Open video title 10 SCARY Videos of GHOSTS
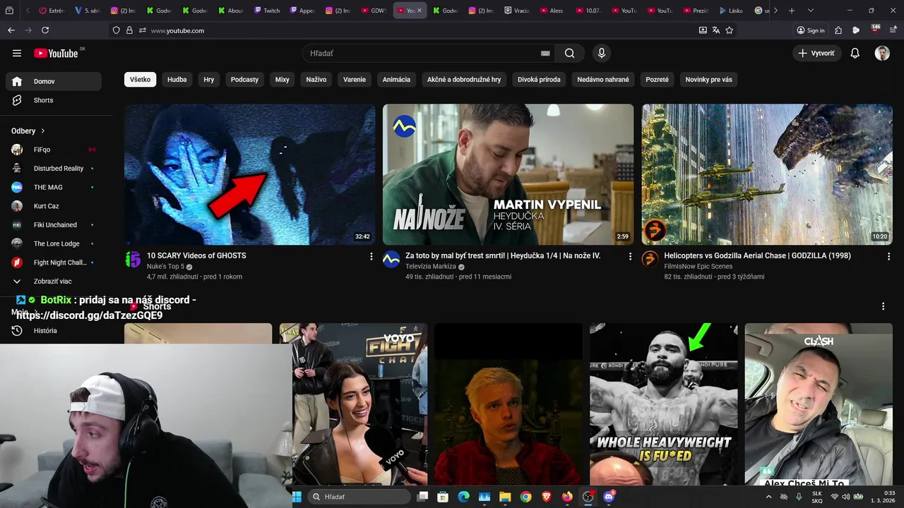 (x=196, y=255)
